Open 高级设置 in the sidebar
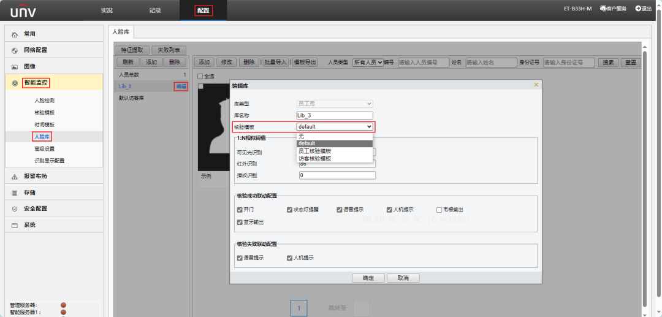This screenshot has width=662, height=317. [44, 148]
